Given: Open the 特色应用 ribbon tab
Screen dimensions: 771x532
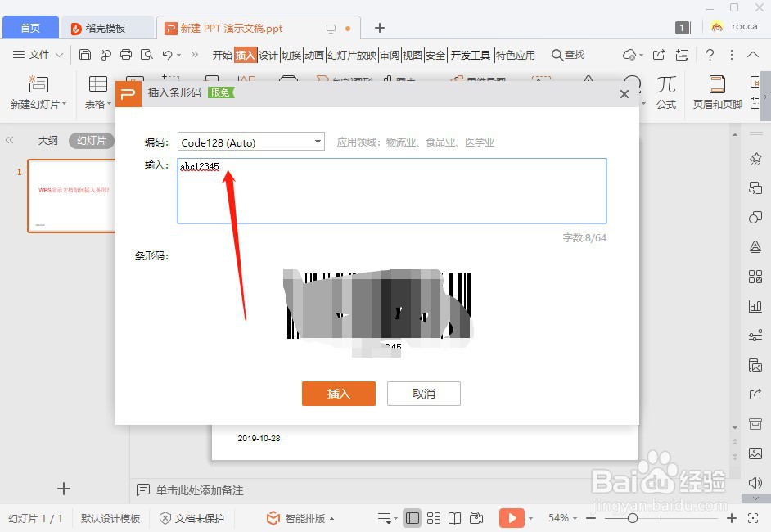Looking at the screenshot, I should click(516, 55).
